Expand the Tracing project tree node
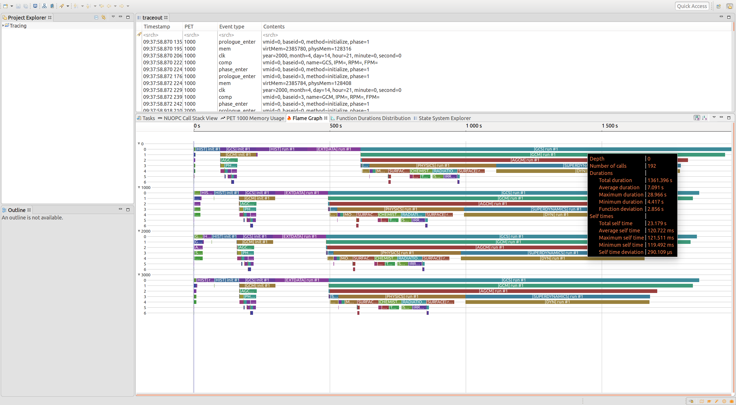 [x=3, y=26]
